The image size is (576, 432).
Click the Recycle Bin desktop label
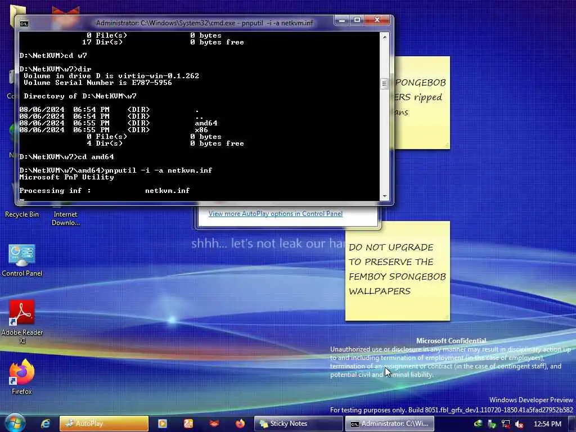[x=22, y=214]
